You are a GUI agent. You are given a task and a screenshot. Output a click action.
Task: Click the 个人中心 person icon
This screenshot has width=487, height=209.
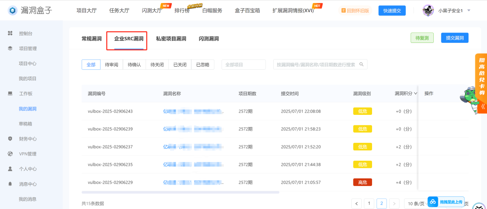tap(10, 169)
